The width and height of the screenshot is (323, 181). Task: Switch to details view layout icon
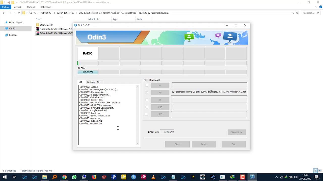pos(315,171)
